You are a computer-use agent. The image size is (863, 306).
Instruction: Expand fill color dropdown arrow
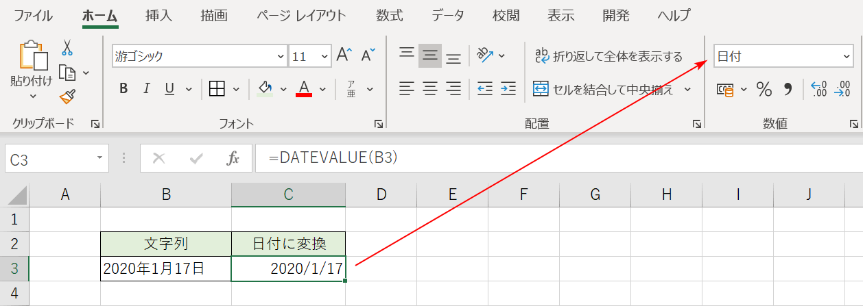283,89
